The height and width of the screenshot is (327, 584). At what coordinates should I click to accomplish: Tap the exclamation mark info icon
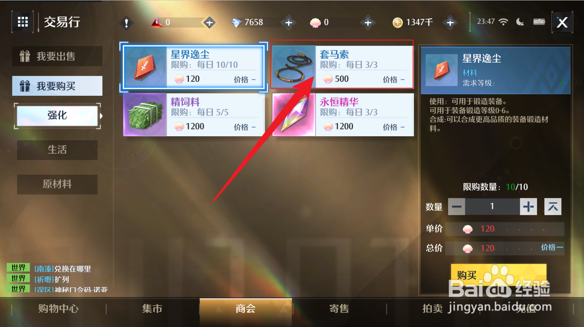point(126,23)
